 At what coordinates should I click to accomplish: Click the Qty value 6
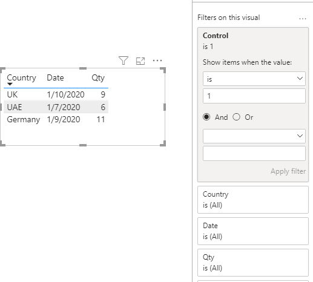click(103, 107)
